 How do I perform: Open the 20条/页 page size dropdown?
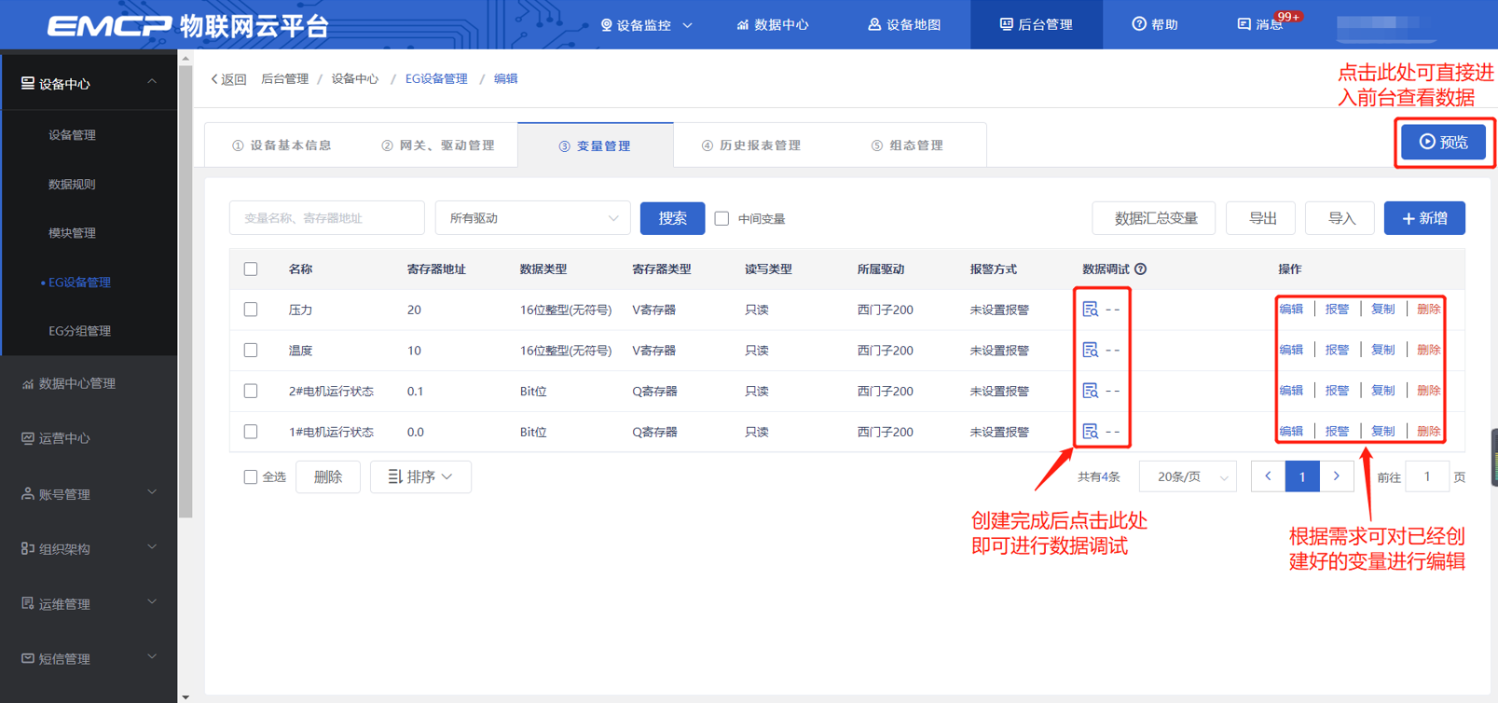1188,476
